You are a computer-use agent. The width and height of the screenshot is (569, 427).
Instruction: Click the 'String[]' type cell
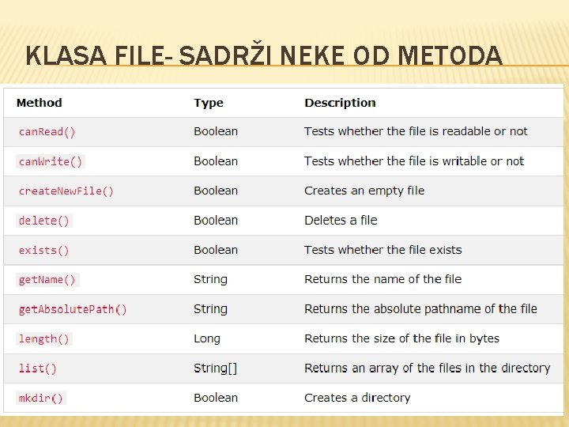click(x=216, y=368)
